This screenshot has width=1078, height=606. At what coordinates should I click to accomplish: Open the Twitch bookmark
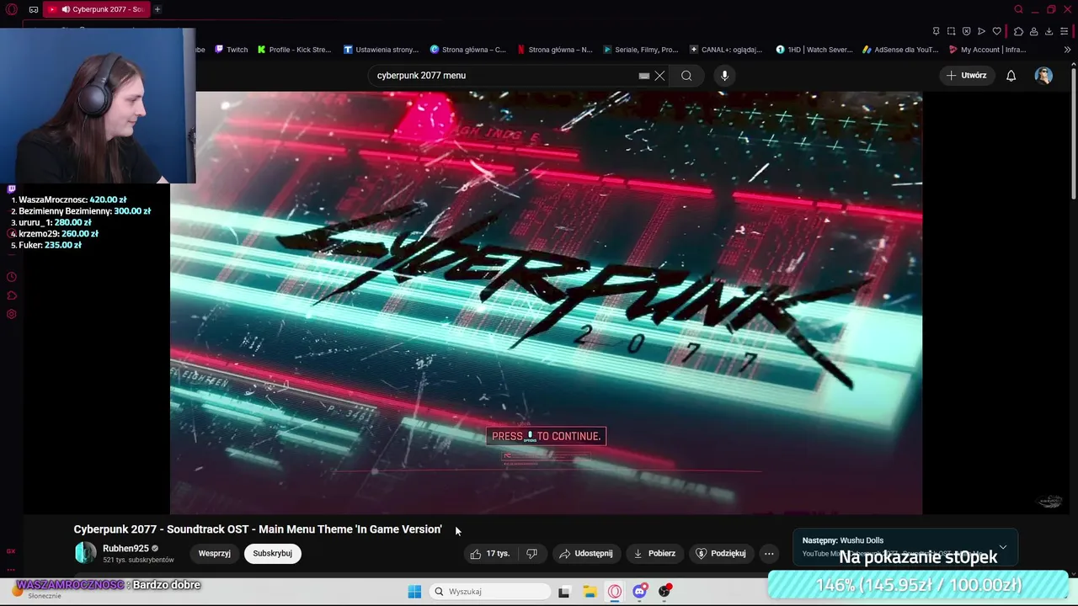pyautogui.click(x=232, y=50)
